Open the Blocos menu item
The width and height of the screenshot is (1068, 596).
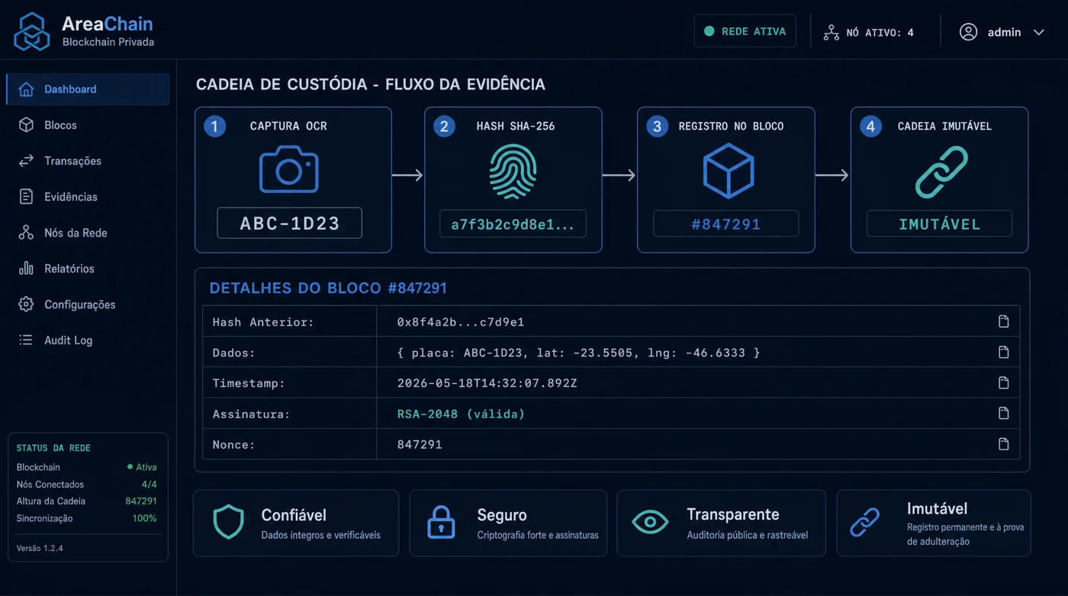60,125
